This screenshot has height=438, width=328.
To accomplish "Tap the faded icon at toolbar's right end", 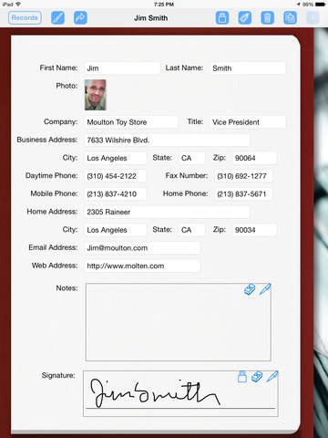I will click(313, 17).
